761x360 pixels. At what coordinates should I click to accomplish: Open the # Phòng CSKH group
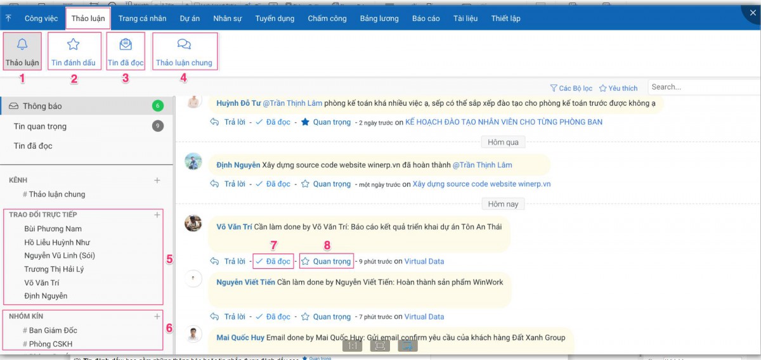pyautogui.click(x=48, y=344)
